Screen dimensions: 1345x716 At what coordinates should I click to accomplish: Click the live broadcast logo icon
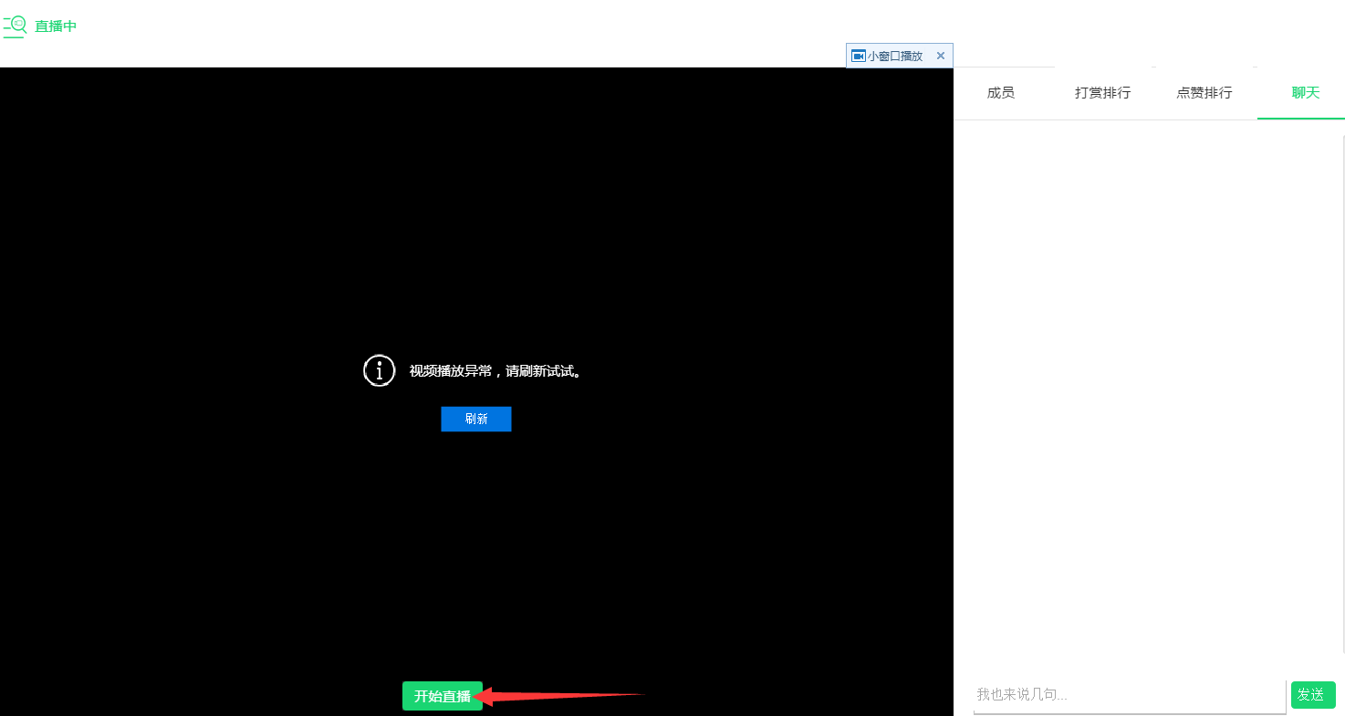[x=15, y=26]
